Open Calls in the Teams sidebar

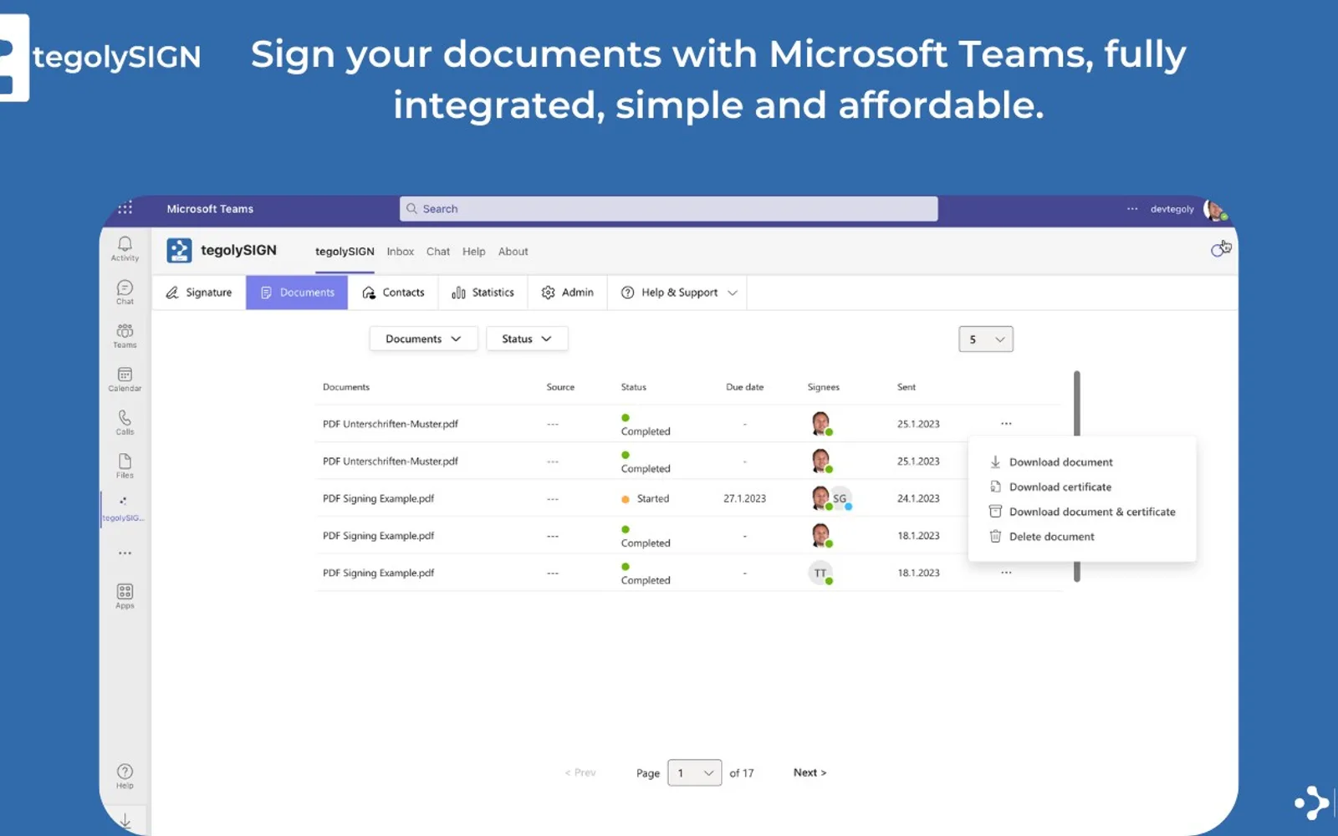[125, 422]
